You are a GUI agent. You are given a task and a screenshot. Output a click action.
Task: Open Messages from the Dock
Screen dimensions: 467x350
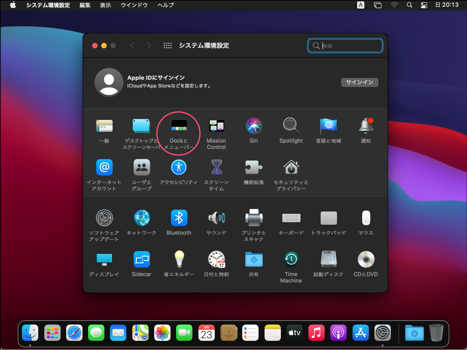[x=96, y=332]
